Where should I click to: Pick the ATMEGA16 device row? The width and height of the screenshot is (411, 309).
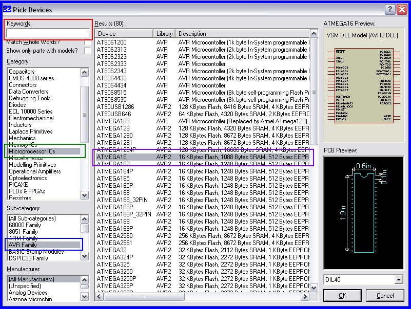(203, 157)
